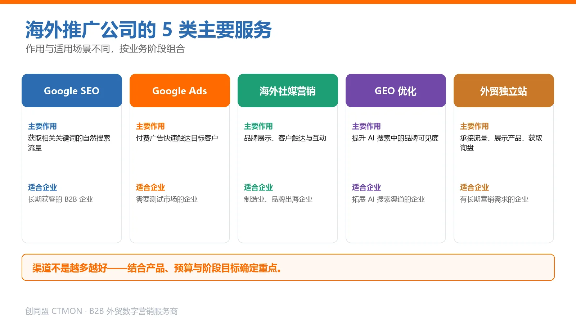Click '适合企业' label in Google SEO card
Screen dimensions: 576x324
[x=42, y=188]
